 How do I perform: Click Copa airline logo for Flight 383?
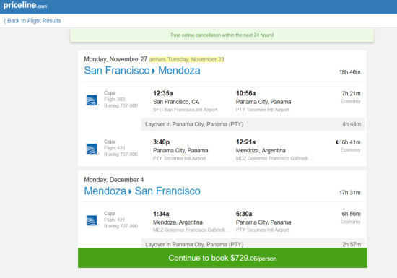pyautogui.click(x=92, y=100)
